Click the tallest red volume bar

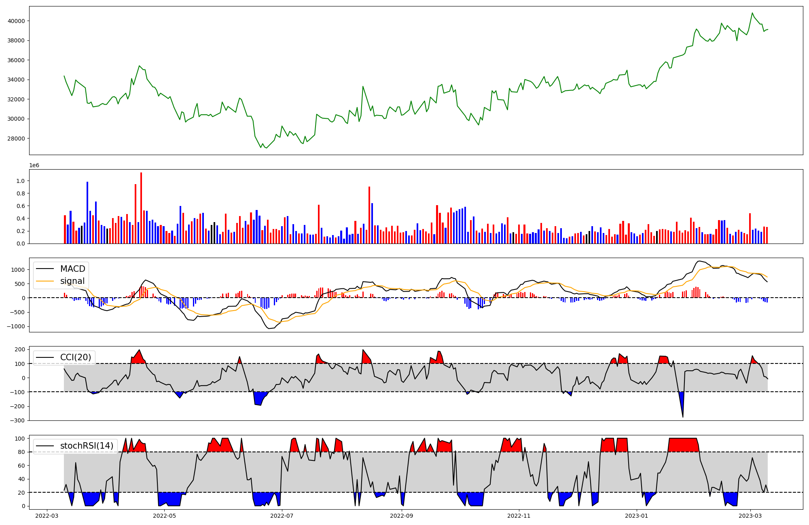pos(141,208)
